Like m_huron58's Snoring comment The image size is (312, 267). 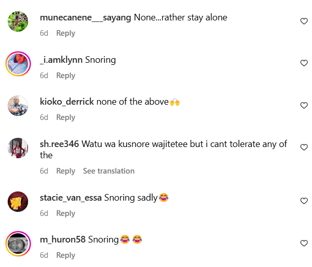tap(303, 244)
